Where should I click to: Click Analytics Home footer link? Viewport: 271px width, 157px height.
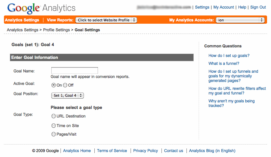click(77, 151)
